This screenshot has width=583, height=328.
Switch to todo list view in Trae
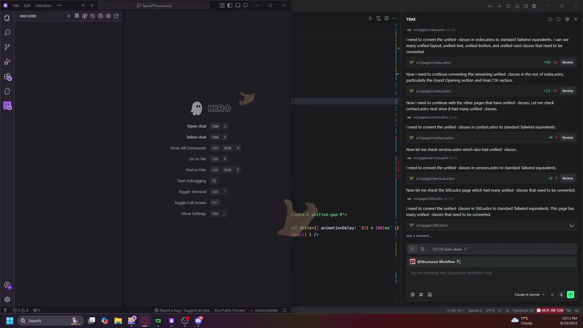tap(413, 249)
